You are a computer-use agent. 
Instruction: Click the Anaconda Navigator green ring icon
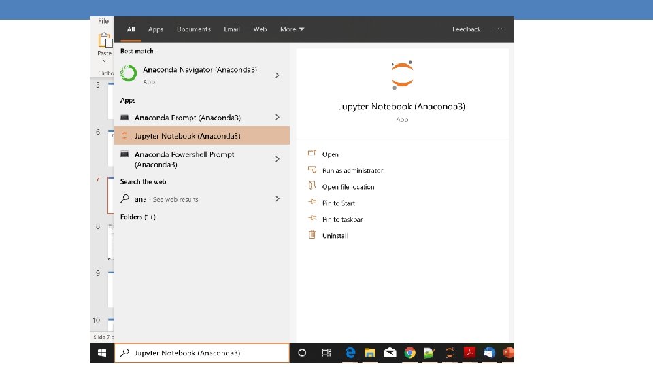[129, 73]
